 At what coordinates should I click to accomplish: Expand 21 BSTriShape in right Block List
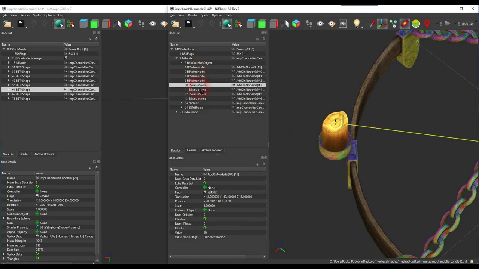pyautogui.click(x=176, y=112)
